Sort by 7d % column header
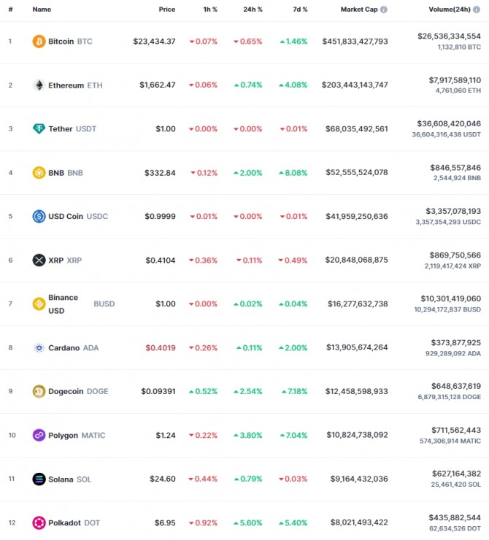 point(300,9)
